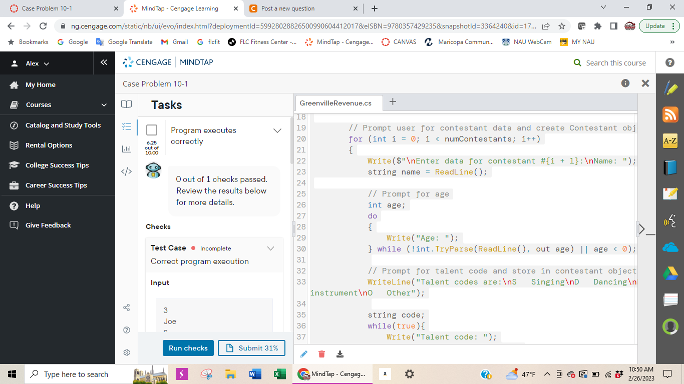Screen dimensions: 684x384
Task: Reload the page
Action: tap(43, 26)
